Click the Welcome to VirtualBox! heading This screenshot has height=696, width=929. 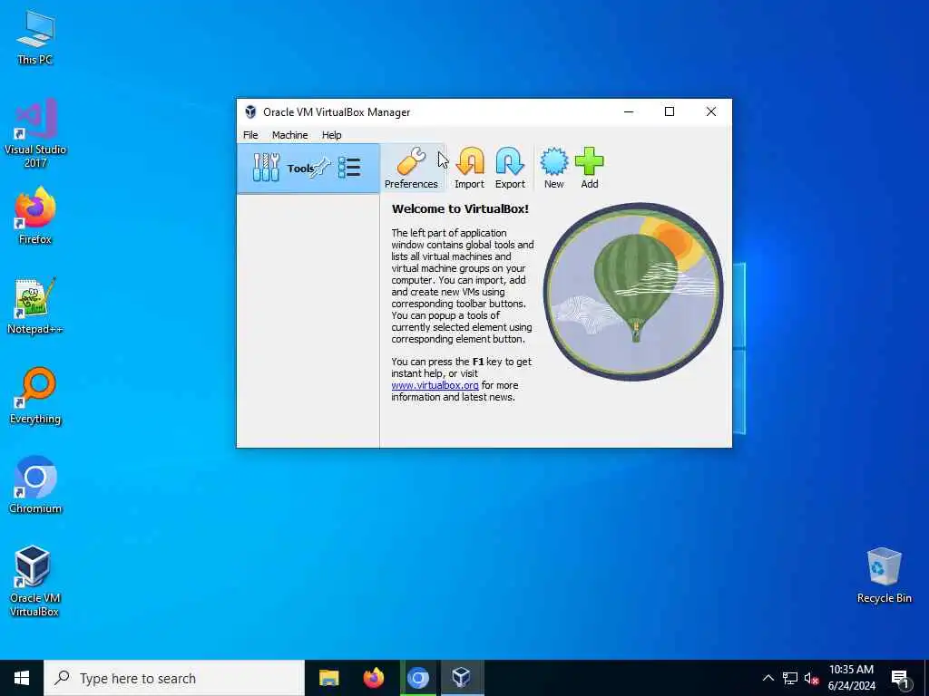pyautogui.click(x=460, y=209)
